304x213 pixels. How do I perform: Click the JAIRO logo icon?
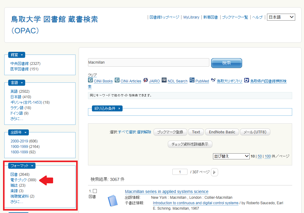[x=146, y=80]
